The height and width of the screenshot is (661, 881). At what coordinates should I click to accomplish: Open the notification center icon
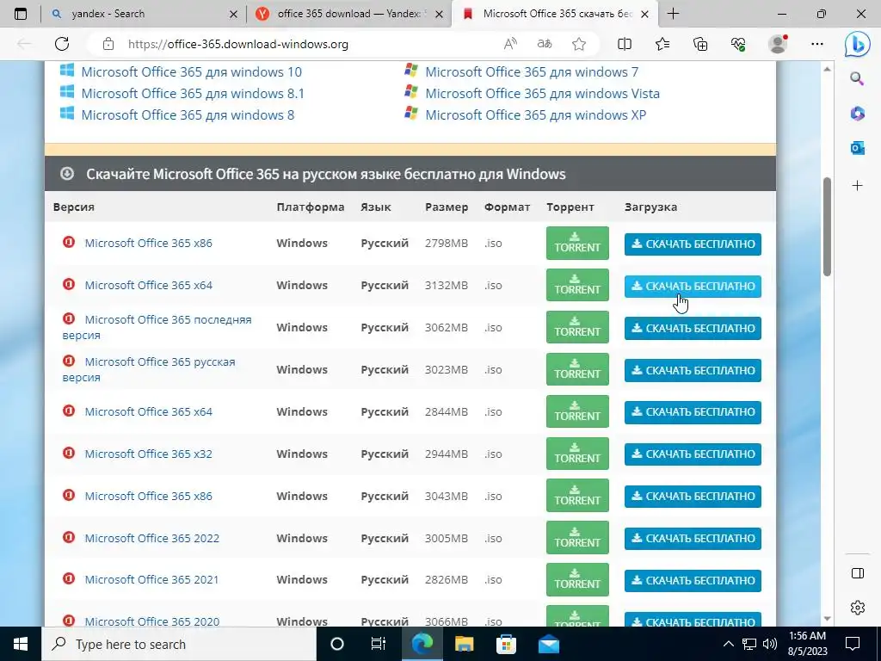click(853, 644)
